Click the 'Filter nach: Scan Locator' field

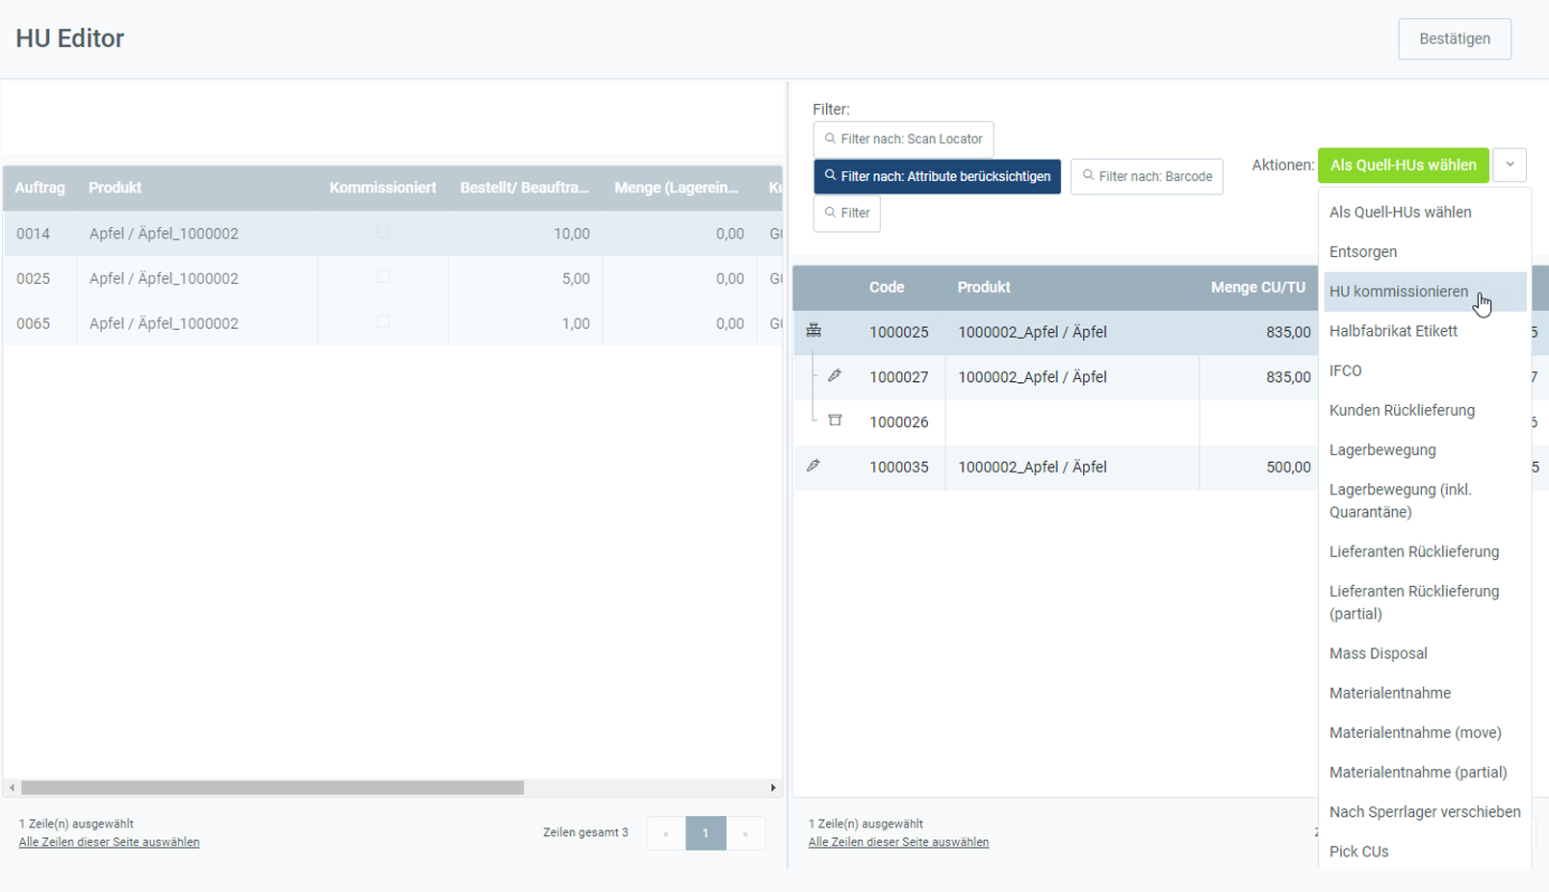click(903, 140)
